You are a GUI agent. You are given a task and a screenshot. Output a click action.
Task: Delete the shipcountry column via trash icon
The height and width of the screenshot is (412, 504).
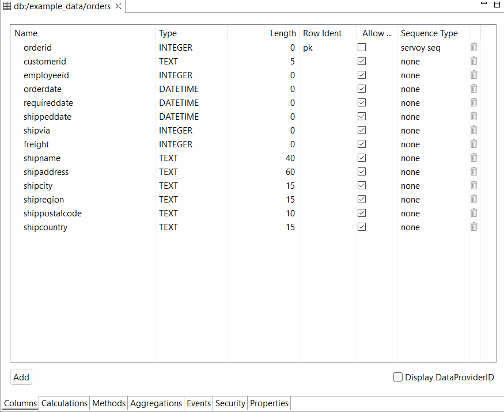(x=473, y=227)
